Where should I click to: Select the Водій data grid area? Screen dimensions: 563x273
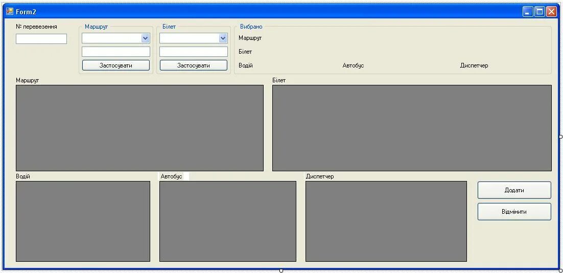[83, 221]
